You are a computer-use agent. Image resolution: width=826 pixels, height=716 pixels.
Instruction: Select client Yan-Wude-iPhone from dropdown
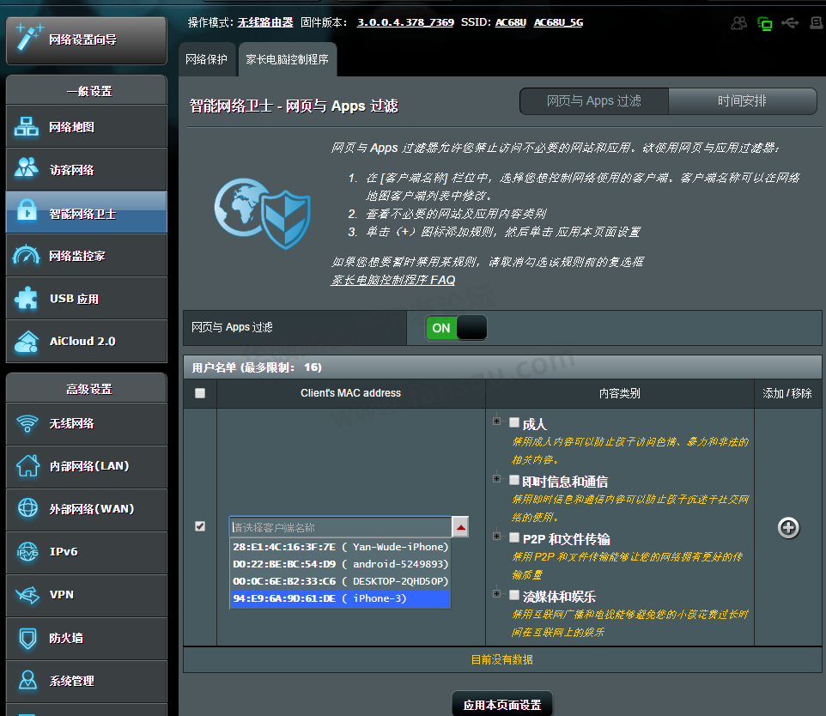point(340,547)
